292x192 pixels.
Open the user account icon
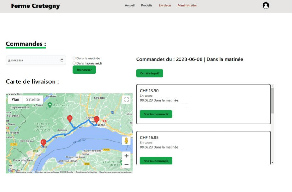[x=265, y=5]
